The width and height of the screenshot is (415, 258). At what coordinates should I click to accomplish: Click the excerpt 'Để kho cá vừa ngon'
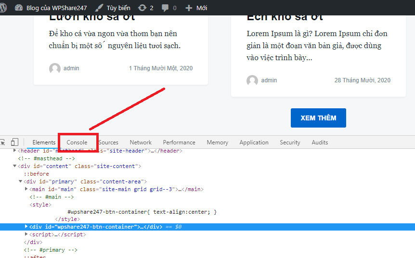click(x=115, y=39)
